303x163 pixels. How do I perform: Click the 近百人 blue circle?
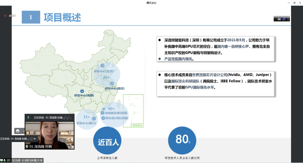[108, 141]
